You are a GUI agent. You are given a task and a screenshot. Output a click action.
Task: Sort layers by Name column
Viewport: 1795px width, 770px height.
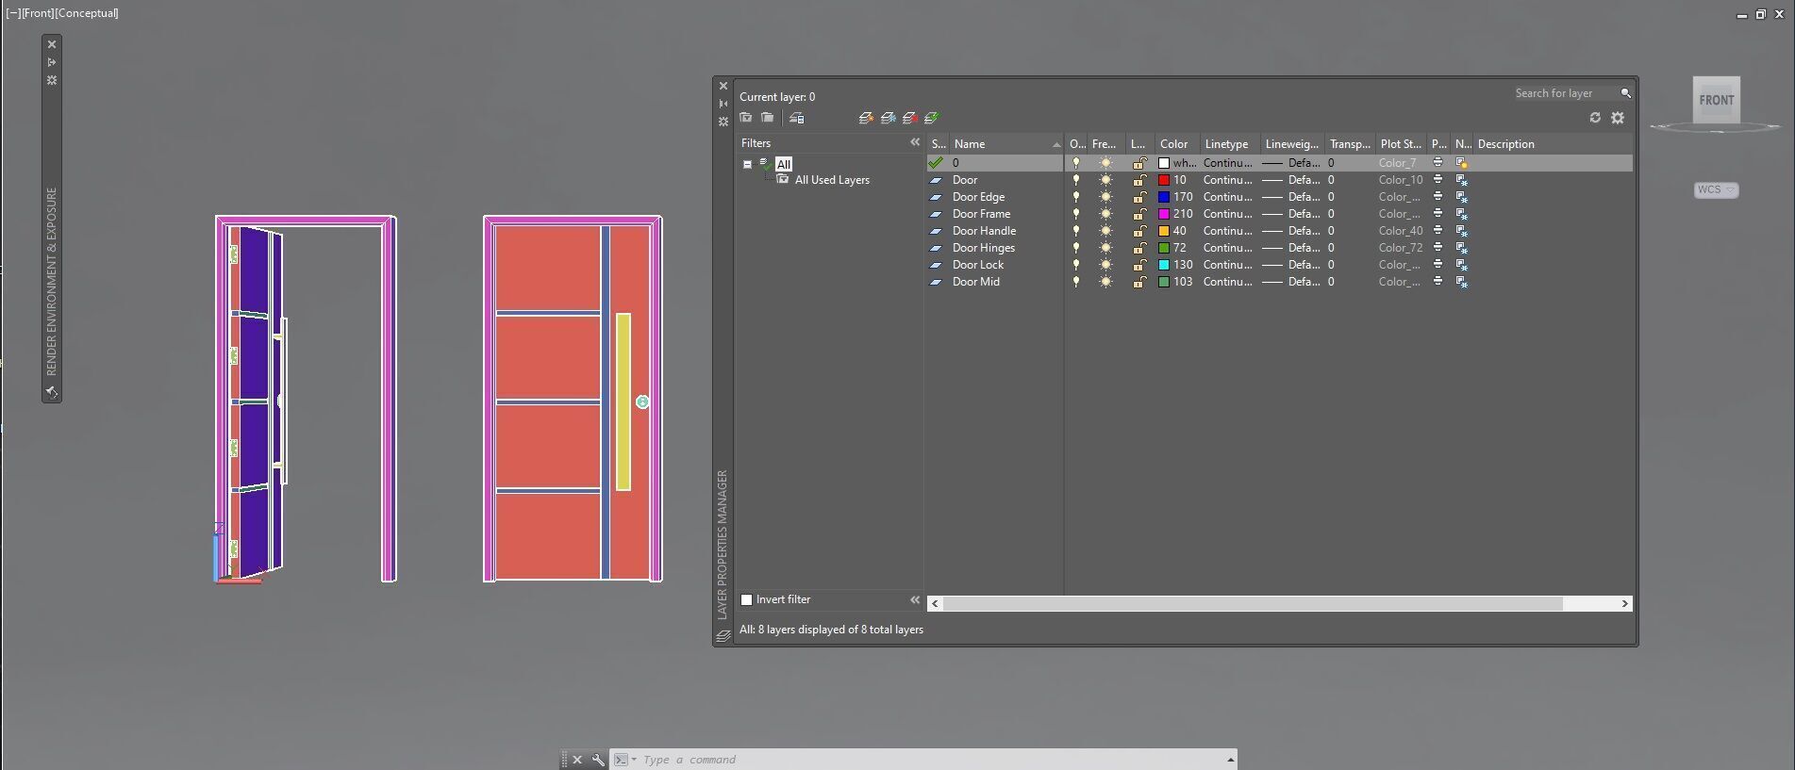tap(1006, 144)
